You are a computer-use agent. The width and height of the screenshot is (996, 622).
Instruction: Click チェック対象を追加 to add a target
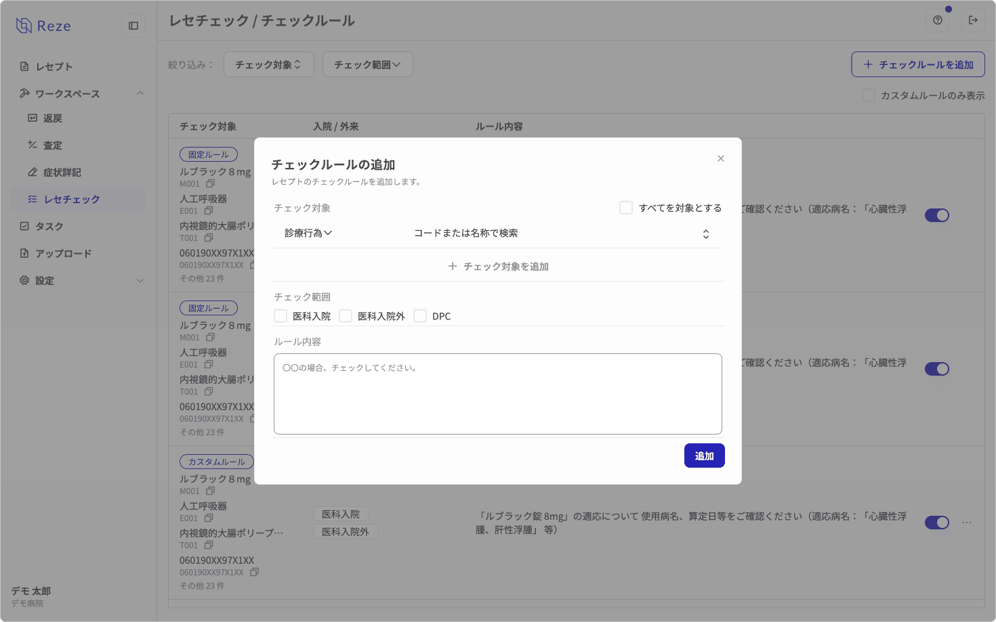498,266
